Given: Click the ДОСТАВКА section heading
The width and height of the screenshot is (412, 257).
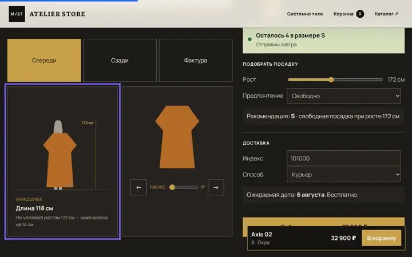Looking at the screenshot, I should coord(256,143).
